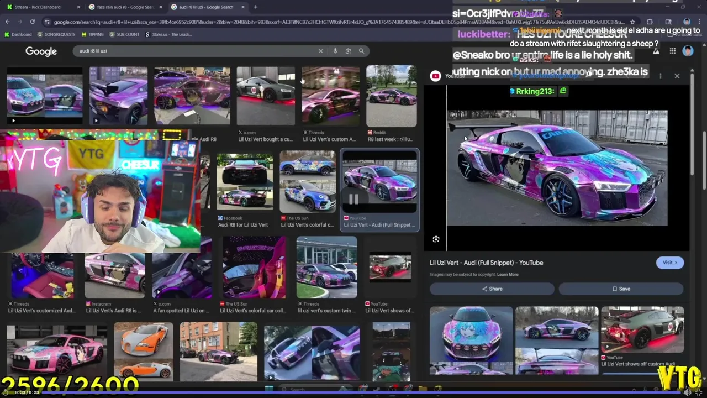Screen dimensions: 707x398
Task: Open the Learn More copyright link
Action: (508, 275)
